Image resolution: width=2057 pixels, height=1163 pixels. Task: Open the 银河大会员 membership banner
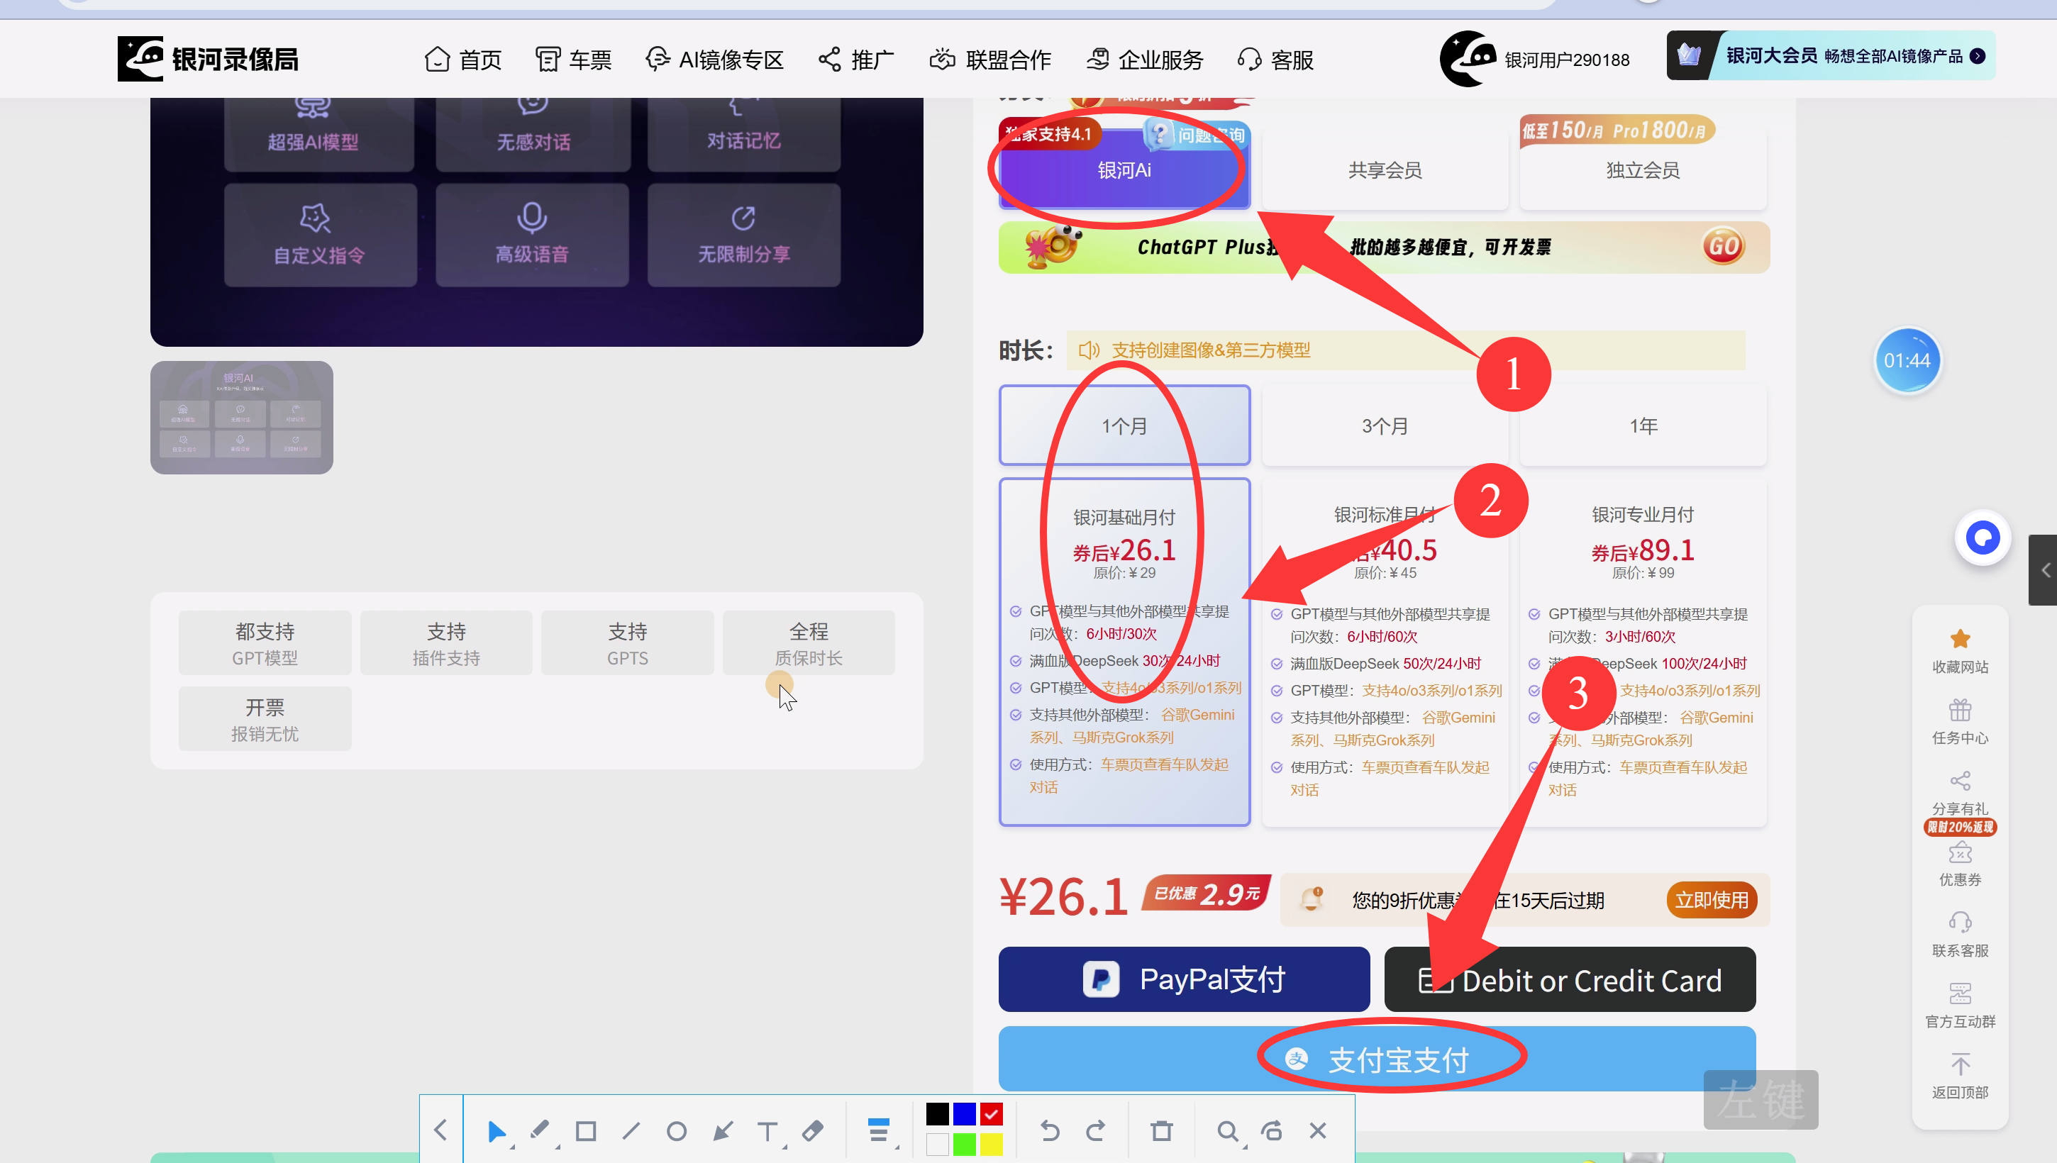point(1830,56)
